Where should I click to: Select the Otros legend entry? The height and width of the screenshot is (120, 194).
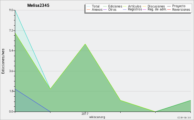112,9
